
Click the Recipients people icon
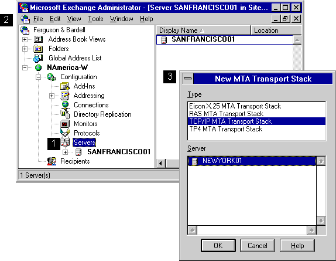(x=52, y=161)
